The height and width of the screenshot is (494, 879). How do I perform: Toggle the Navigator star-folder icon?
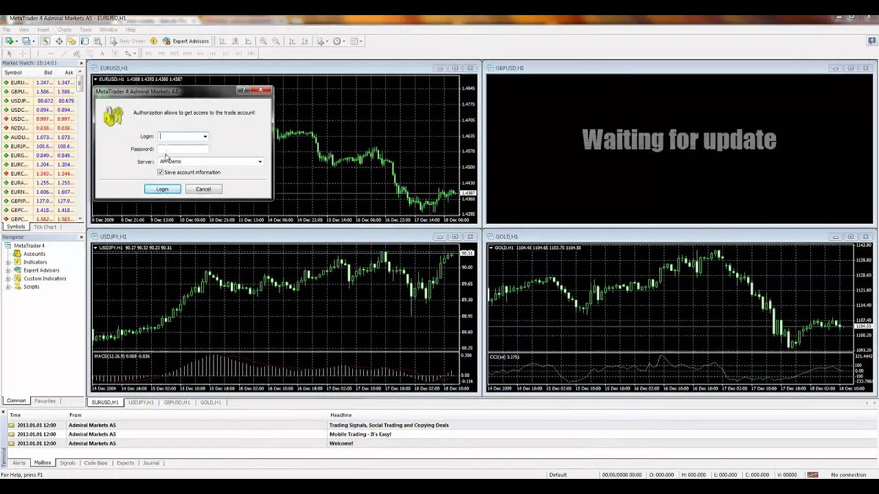click(x=71, y=41)
